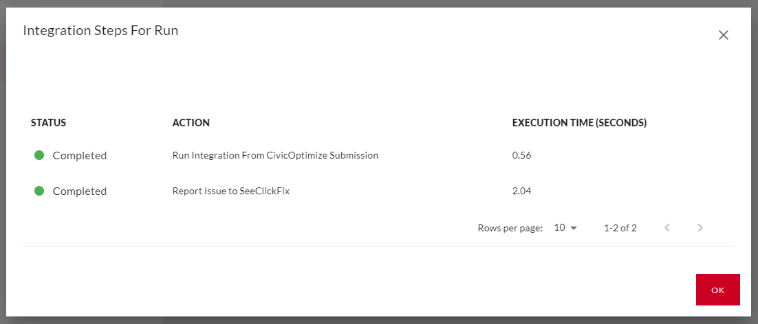The width and height of the screenshot is (758, 324).
Task: Click the green status dot of first row
Action: click(x=39, y=155)
